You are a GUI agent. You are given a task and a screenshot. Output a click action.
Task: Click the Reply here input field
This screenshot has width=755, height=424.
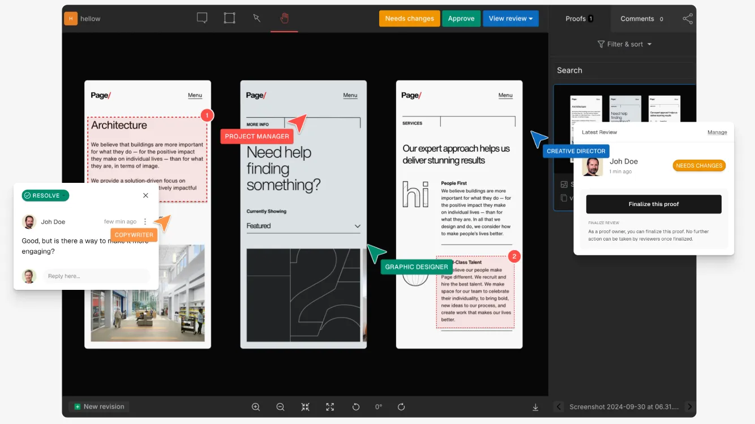coord(96,276)
